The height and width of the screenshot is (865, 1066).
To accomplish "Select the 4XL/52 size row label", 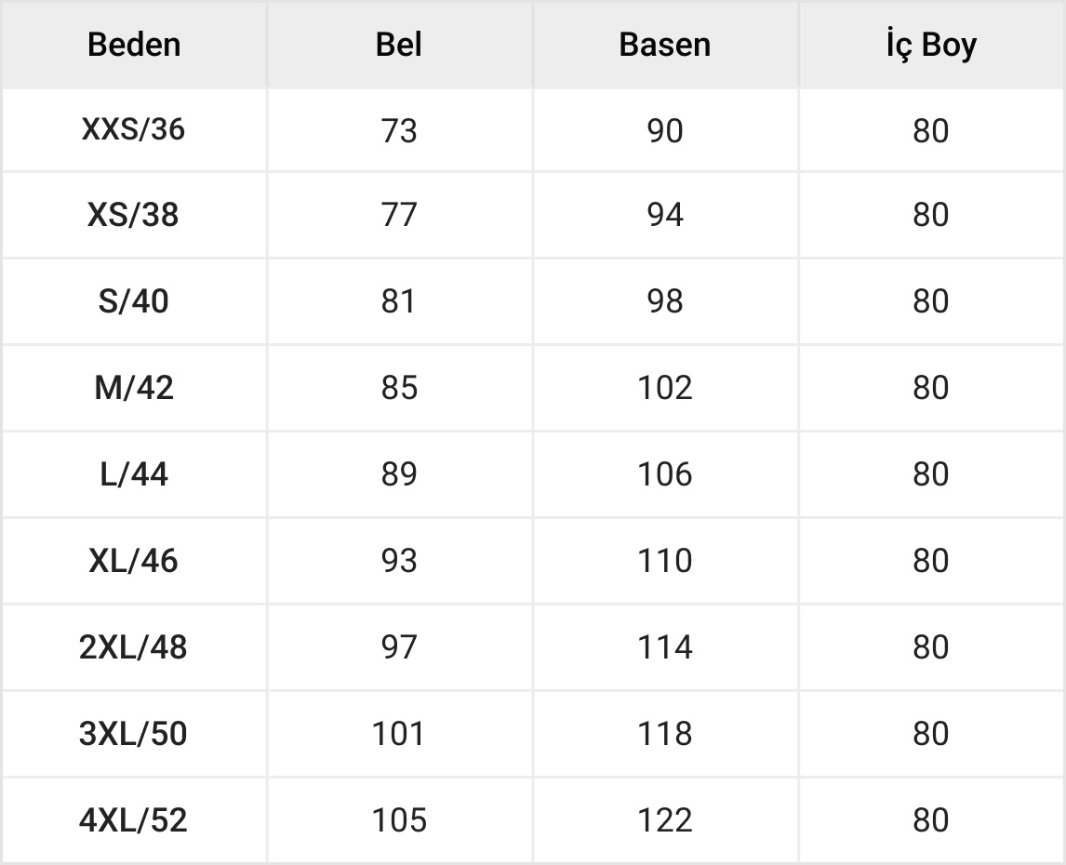I will point(134,820).
